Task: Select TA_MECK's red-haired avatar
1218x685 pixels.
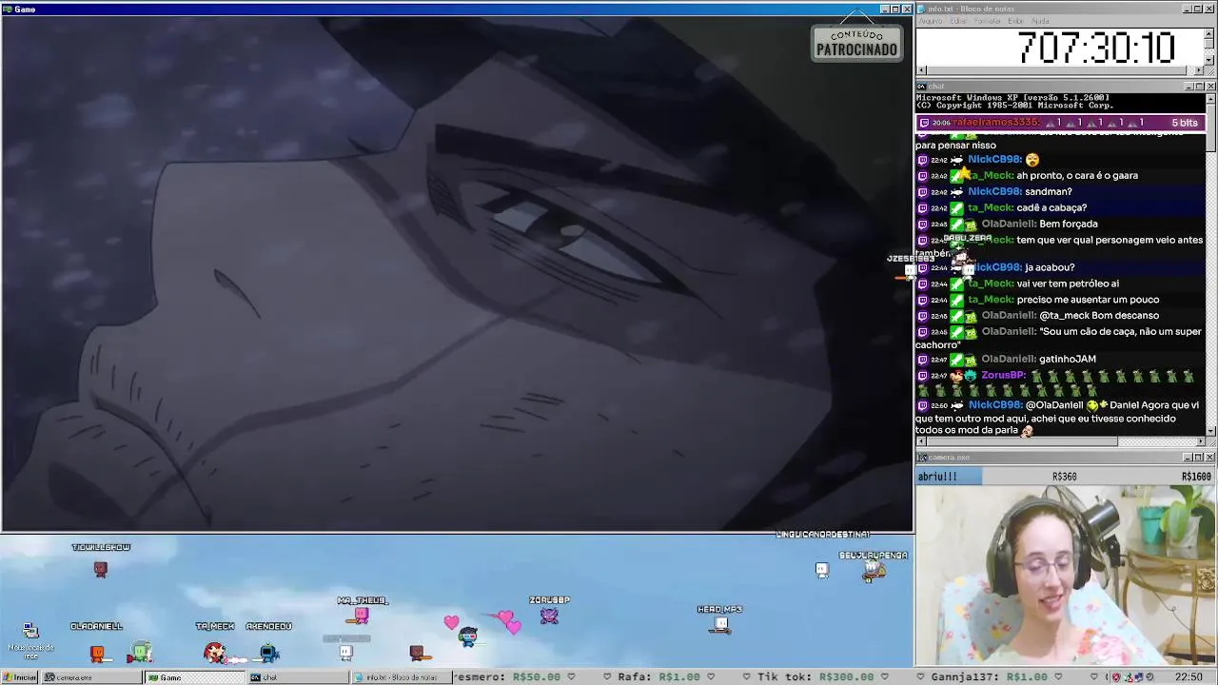Action: click(215, 652)
